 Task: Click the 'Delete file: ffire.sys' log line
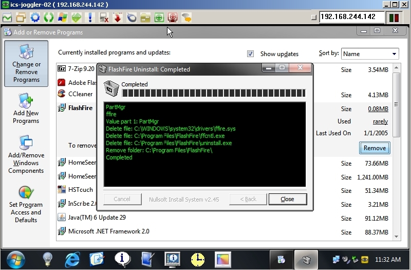pos(171,129)
